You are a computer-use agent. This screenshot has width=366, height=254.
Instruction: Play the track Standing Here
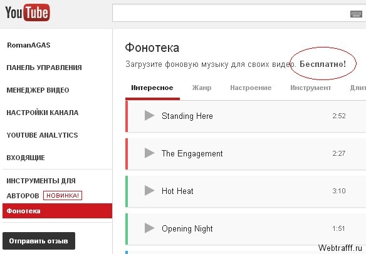point(149,116)
